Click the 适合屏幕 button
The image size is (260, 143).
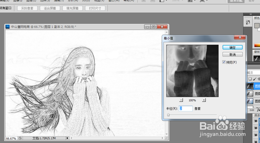(50, 8)
